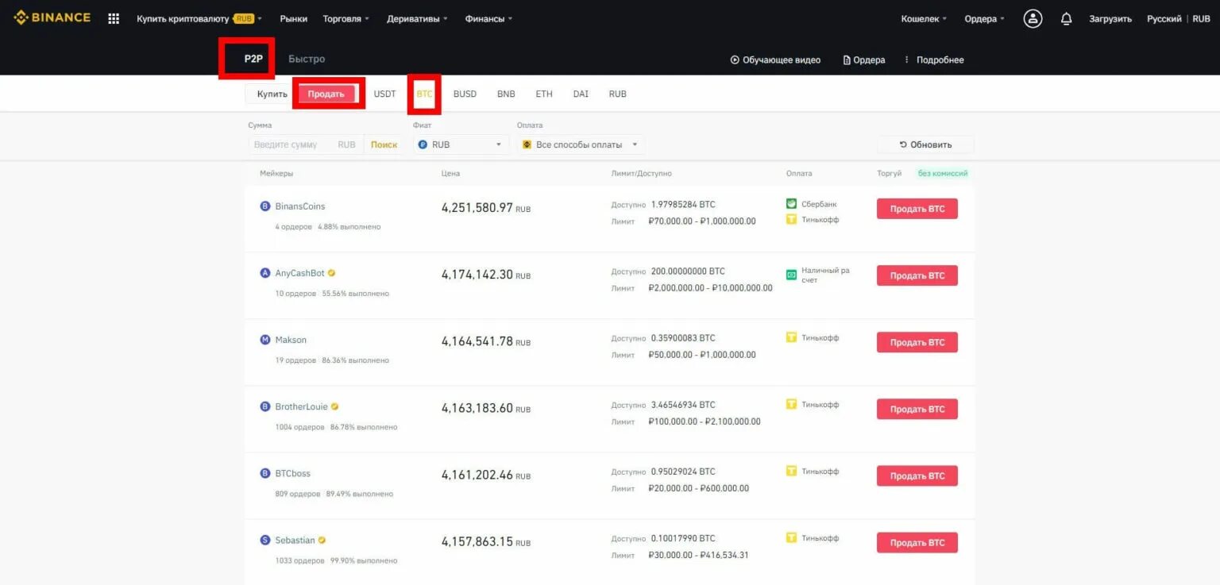Click Продать BTC for BinansCoins

[x=917, y=209]
